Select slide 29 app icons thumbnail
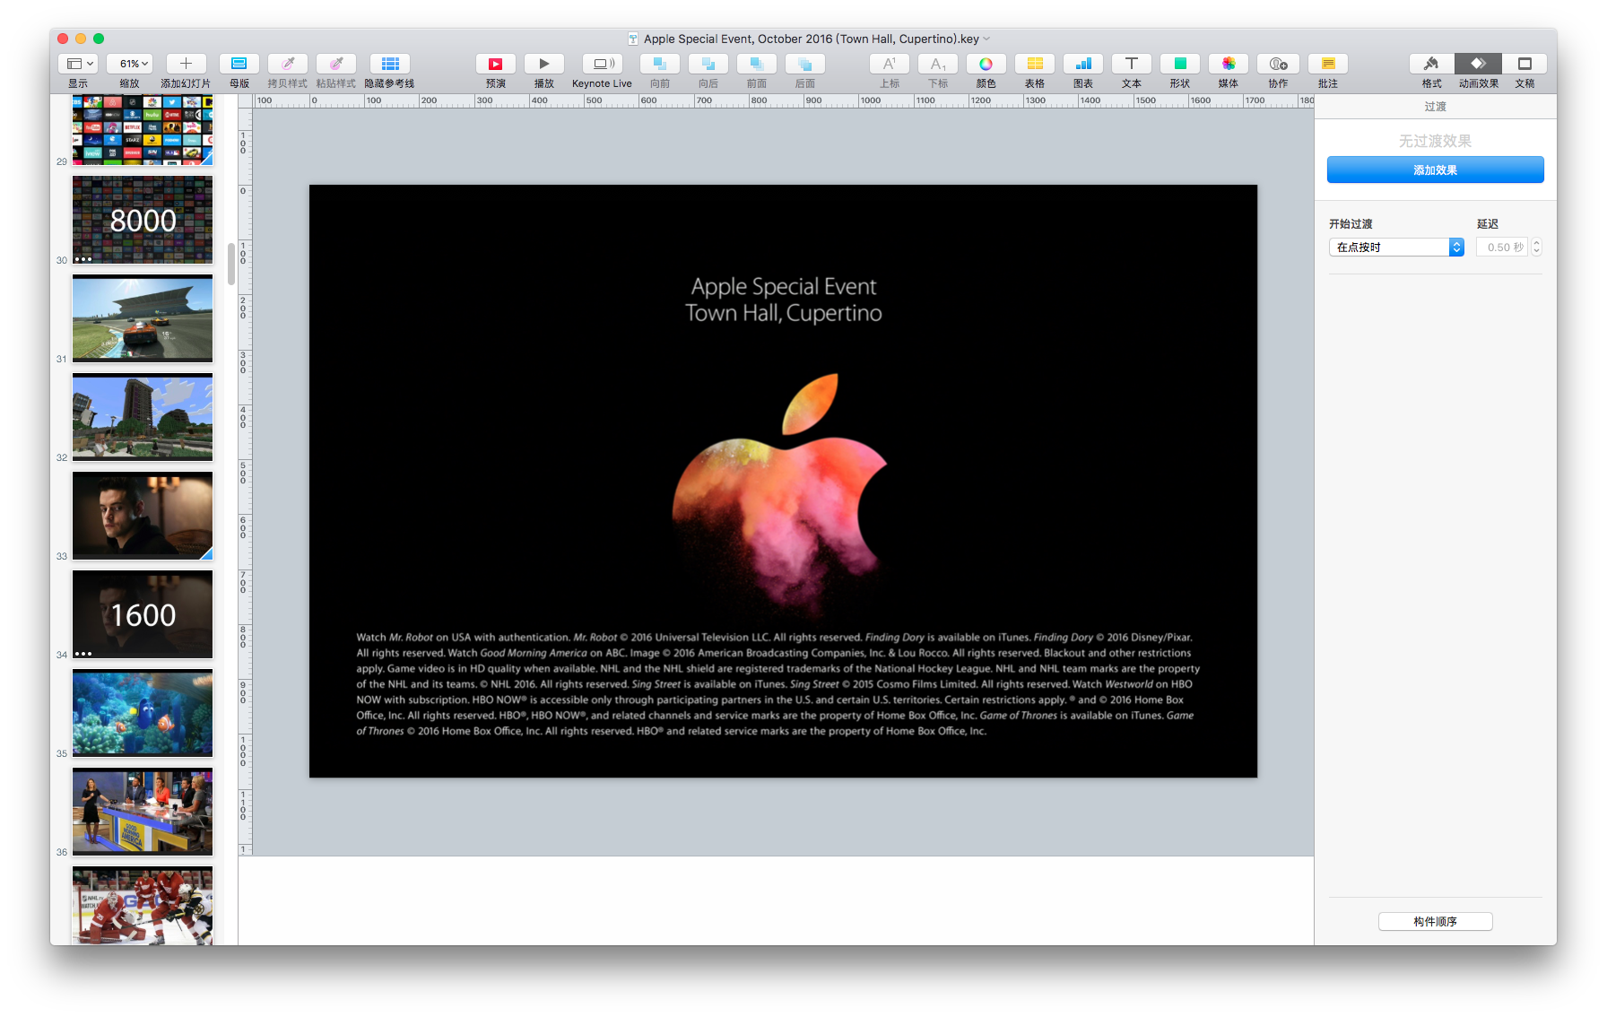The width and height of the screenshot is (1607, 1017). [143, 130]
